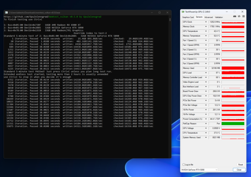The height and width of the screenshot is (177, 251).
Task: Click the green PerfCap Reason graph
Action: 233,124
